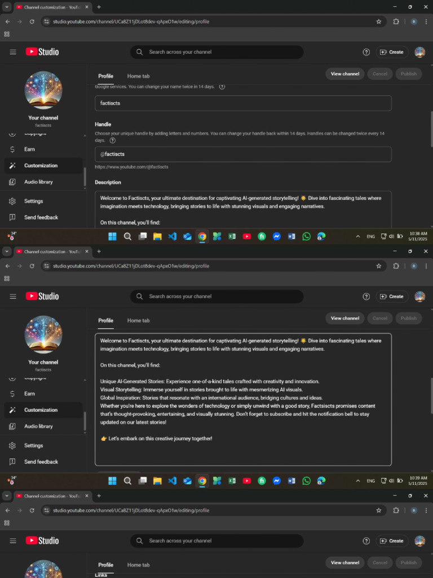This screenshot has height=578, width=433.
Task: Click the Windows Start button on the 10:39 AM taskbar
Action: [x=112, y=481]
